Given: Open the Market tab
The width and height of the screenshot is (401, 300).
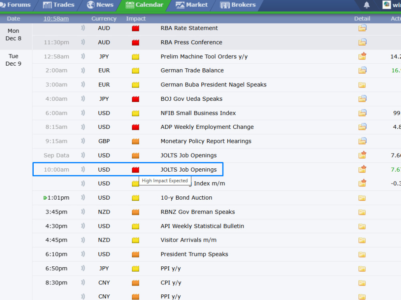Looking at the screenshot, I should (x=192, y=5).
